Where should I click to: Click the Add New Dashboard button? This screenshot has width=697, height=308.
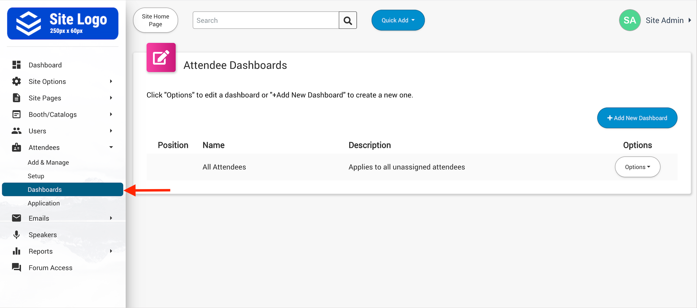[x=637, y=118]
